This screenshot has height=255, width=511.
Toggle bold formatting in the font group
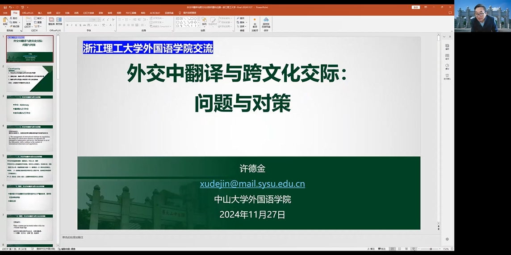click(x=67, y=25)
